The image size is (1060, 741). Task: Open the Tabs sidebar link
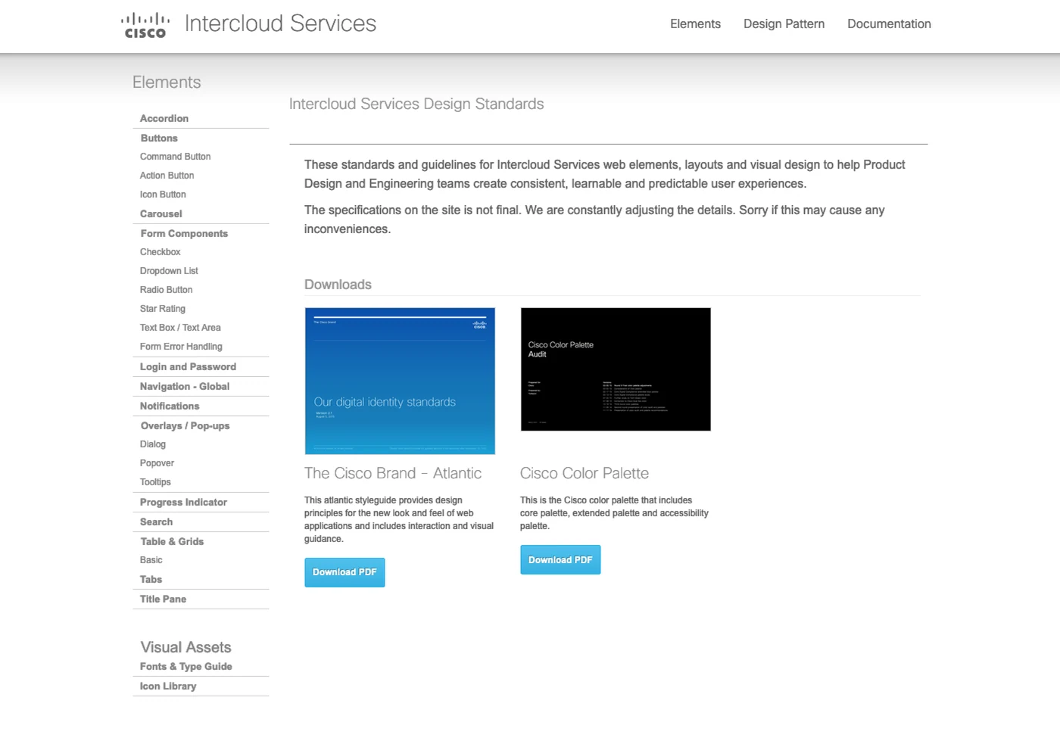pos(151,580)
